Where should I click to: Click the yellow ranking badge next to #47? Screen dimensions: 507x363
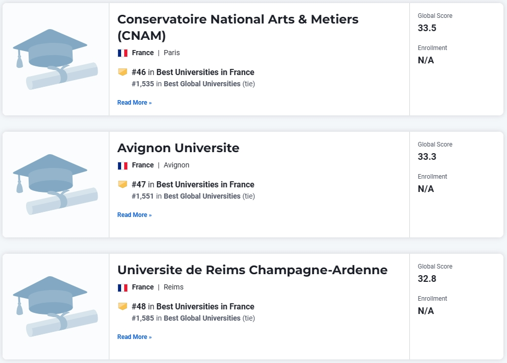[123, 184]
